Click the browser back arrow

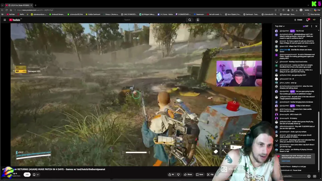click(x=2, y=10)
